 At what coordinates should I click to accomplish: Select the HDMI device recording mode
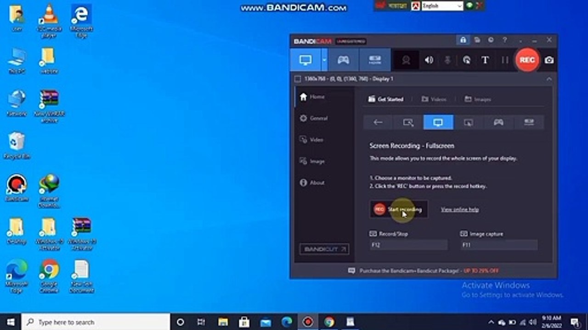click(x=375, y=60)
